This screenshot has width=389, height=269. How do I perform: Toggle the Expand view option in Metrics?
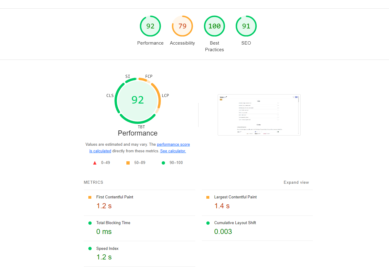coord(296,182)
